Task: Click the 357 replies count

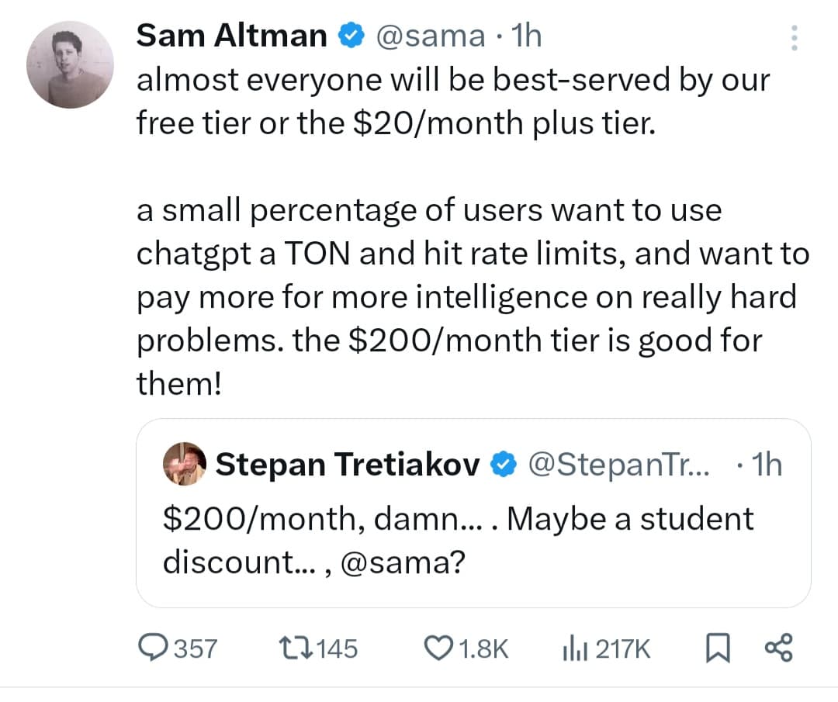Action: (x=195, y=648)
